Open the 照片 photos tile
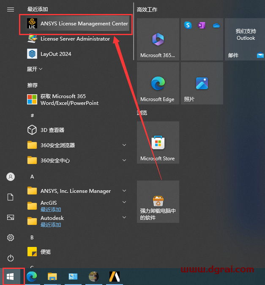 202,83
